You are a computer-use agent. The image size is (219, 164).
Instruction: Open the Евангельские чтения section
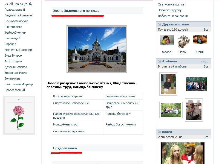[120, 96]
